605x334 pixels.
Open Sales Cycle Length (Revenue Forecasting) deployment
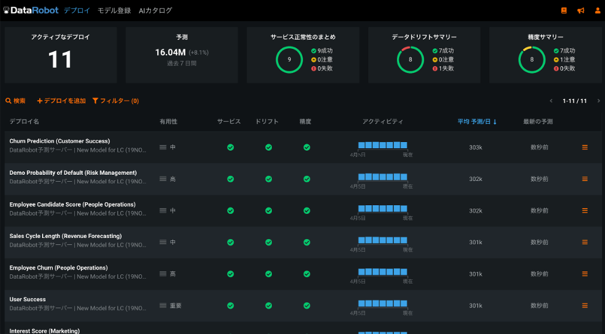66,236
